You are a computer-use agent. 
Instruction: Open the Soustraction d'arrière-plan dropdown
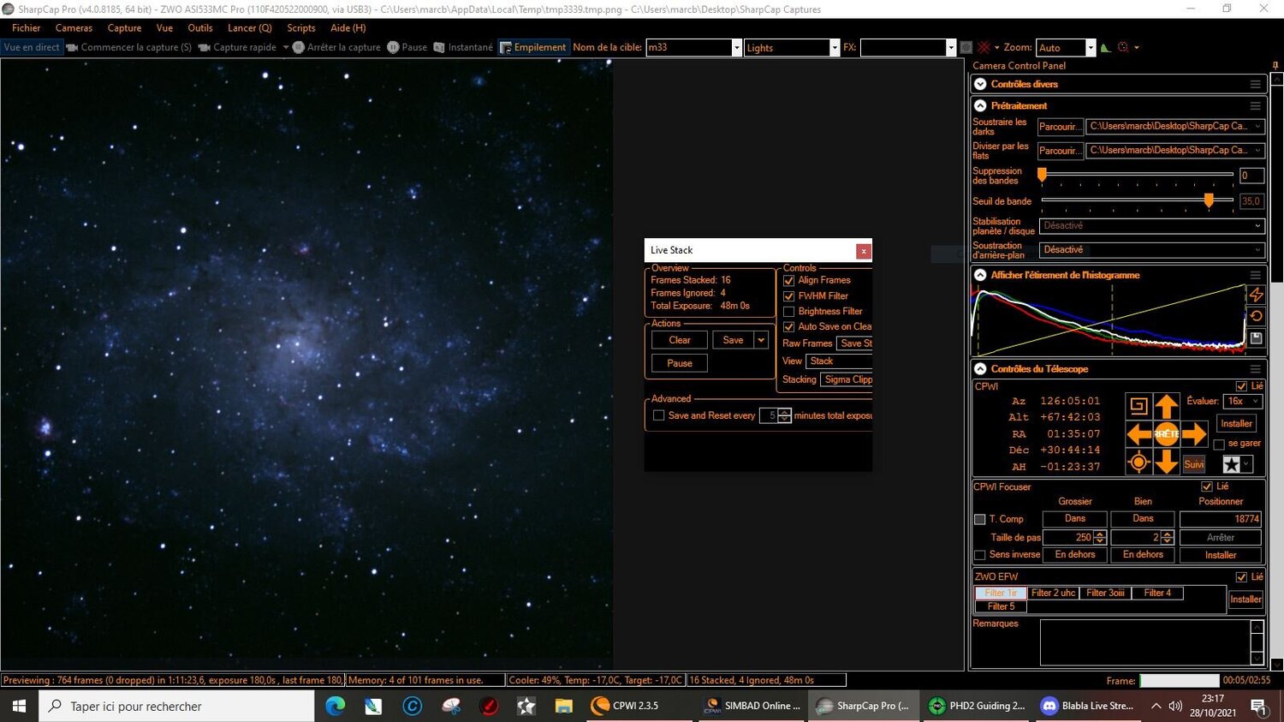tap(1151, 249)
